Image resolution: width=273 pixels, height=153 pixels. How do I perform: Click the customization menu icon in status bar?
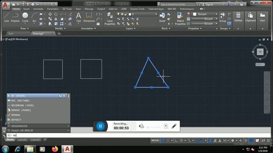coord(268,140)
